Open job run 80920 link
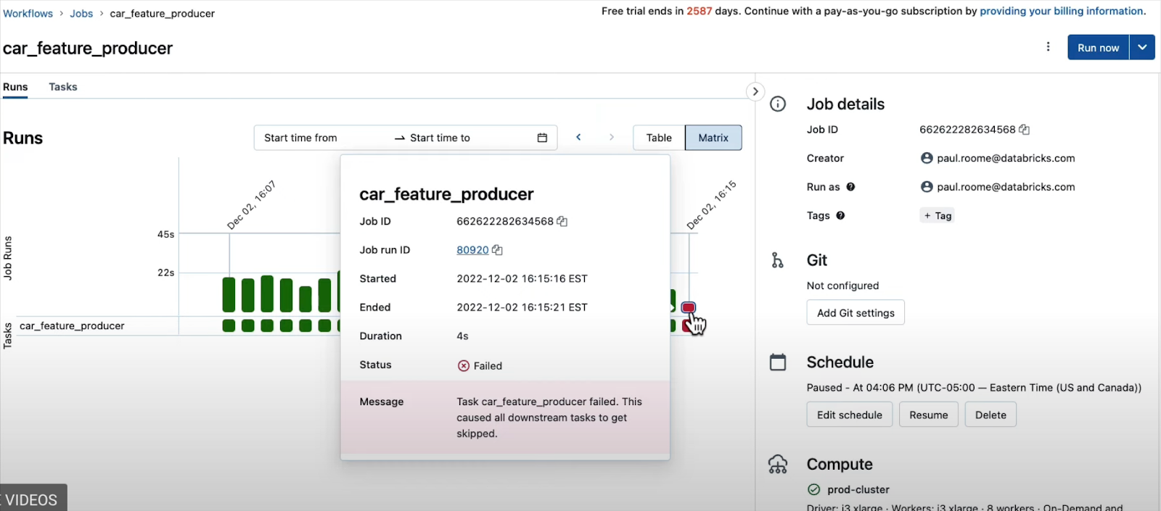 (x=472, y=250)
